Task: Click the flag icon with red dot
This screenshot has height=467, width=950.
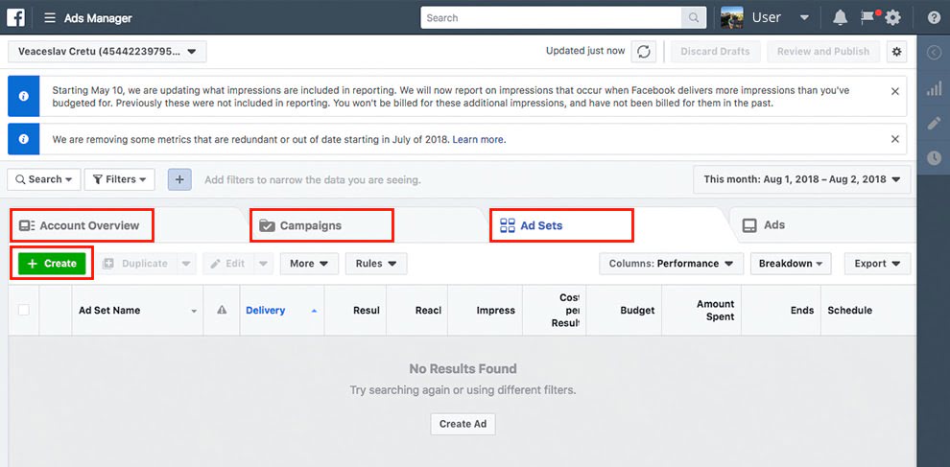Action: tap(868, 17)
